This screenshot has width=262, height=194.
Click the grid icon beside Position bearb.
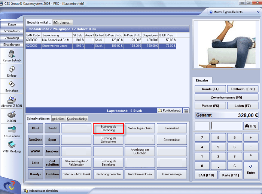pos(186,110)
